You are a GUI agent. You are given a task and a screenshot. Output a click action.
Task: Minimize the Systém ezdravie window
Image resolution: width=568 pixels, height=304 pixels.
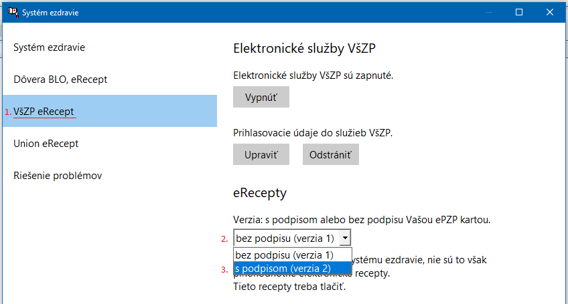489,12
